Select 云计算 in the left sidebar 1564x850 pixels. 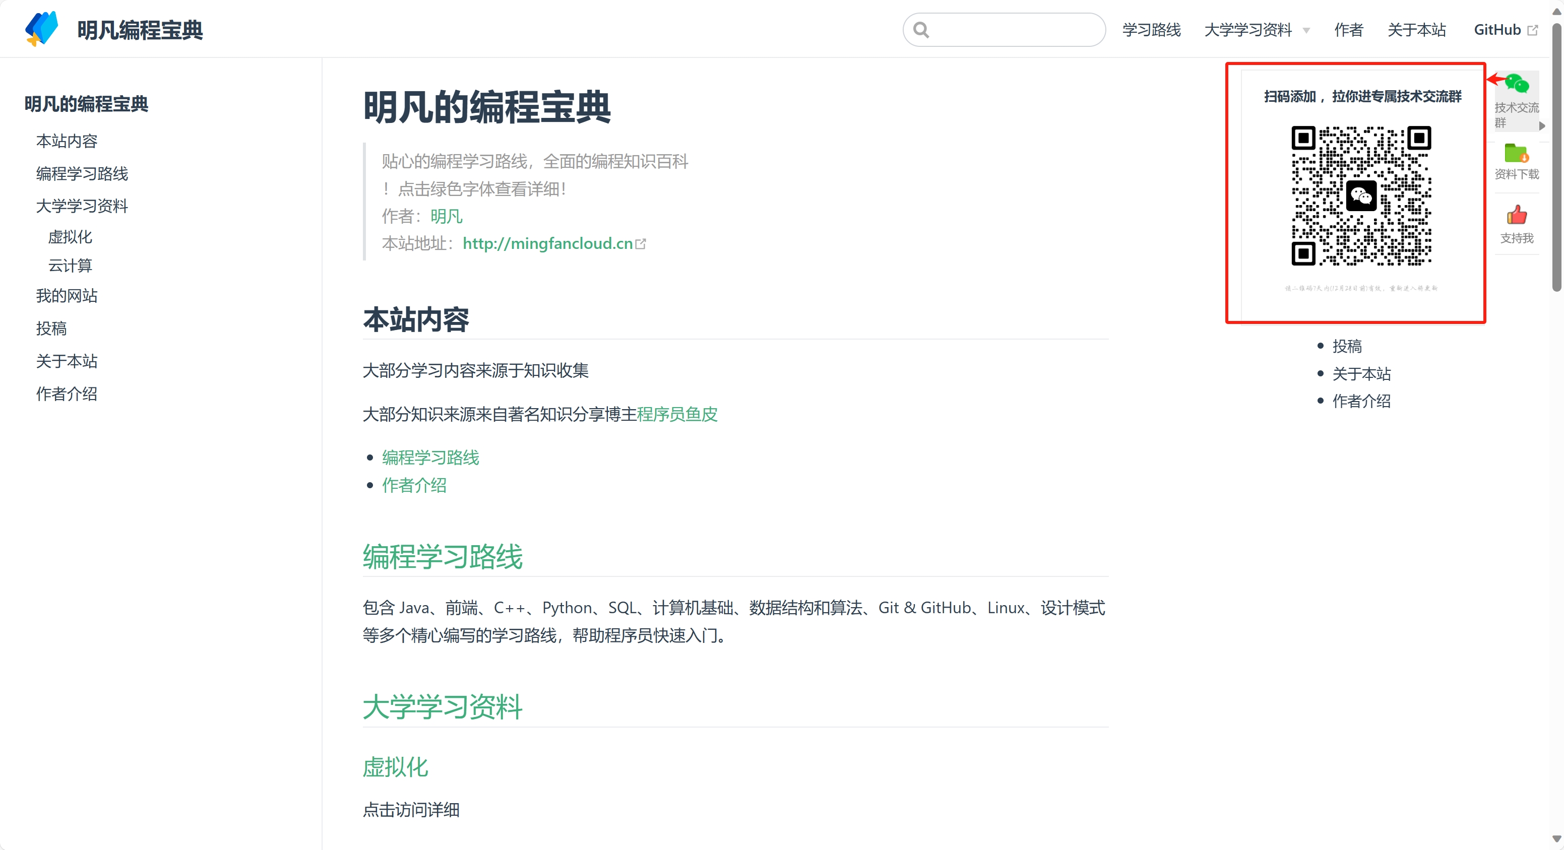pos(71,266)
